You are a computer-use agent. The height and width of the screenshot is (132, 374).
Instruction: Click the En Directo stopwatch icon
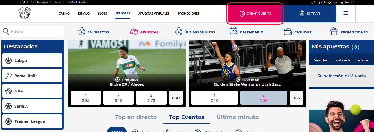coord(81,32)
